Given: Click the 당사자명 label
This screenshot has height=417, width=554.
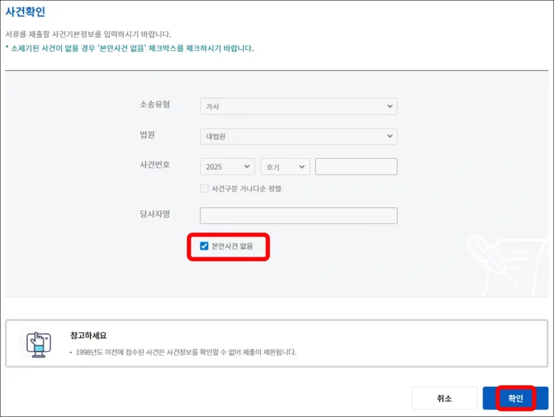Looking at the screenshot, I should [155, 214].
